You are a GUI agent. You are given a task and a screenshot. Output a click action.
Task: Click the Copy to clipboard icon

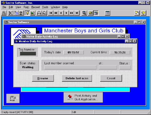[16, 13]
